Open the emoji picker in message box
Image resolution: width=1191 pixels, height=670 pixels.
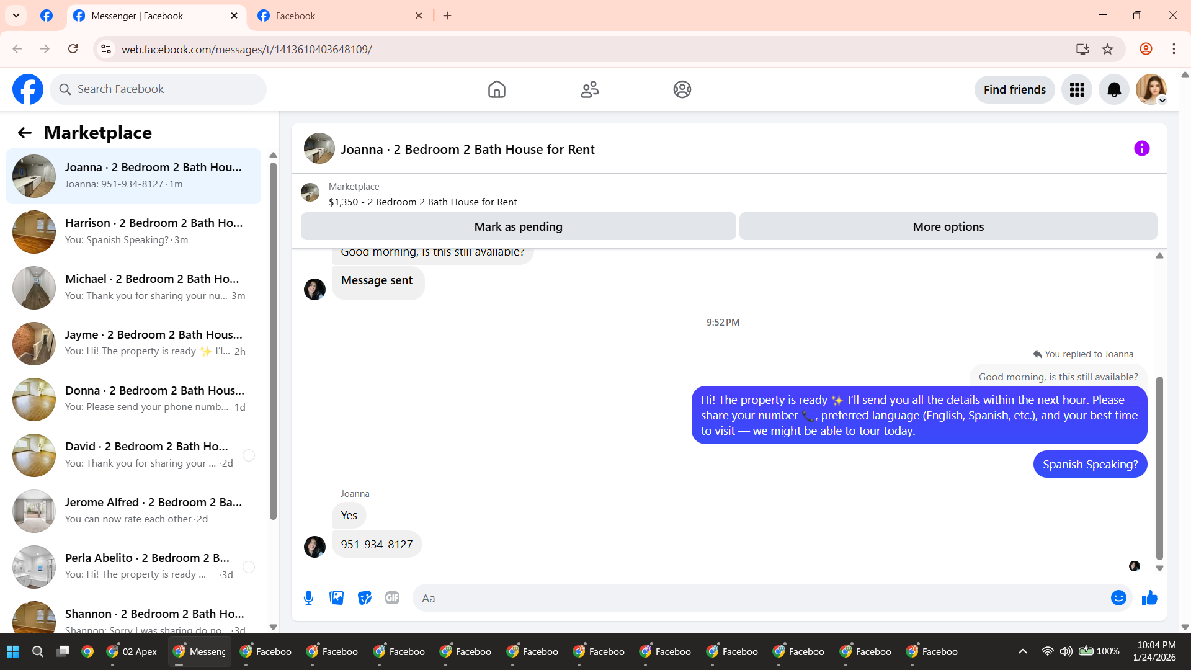click(1118, 598)
